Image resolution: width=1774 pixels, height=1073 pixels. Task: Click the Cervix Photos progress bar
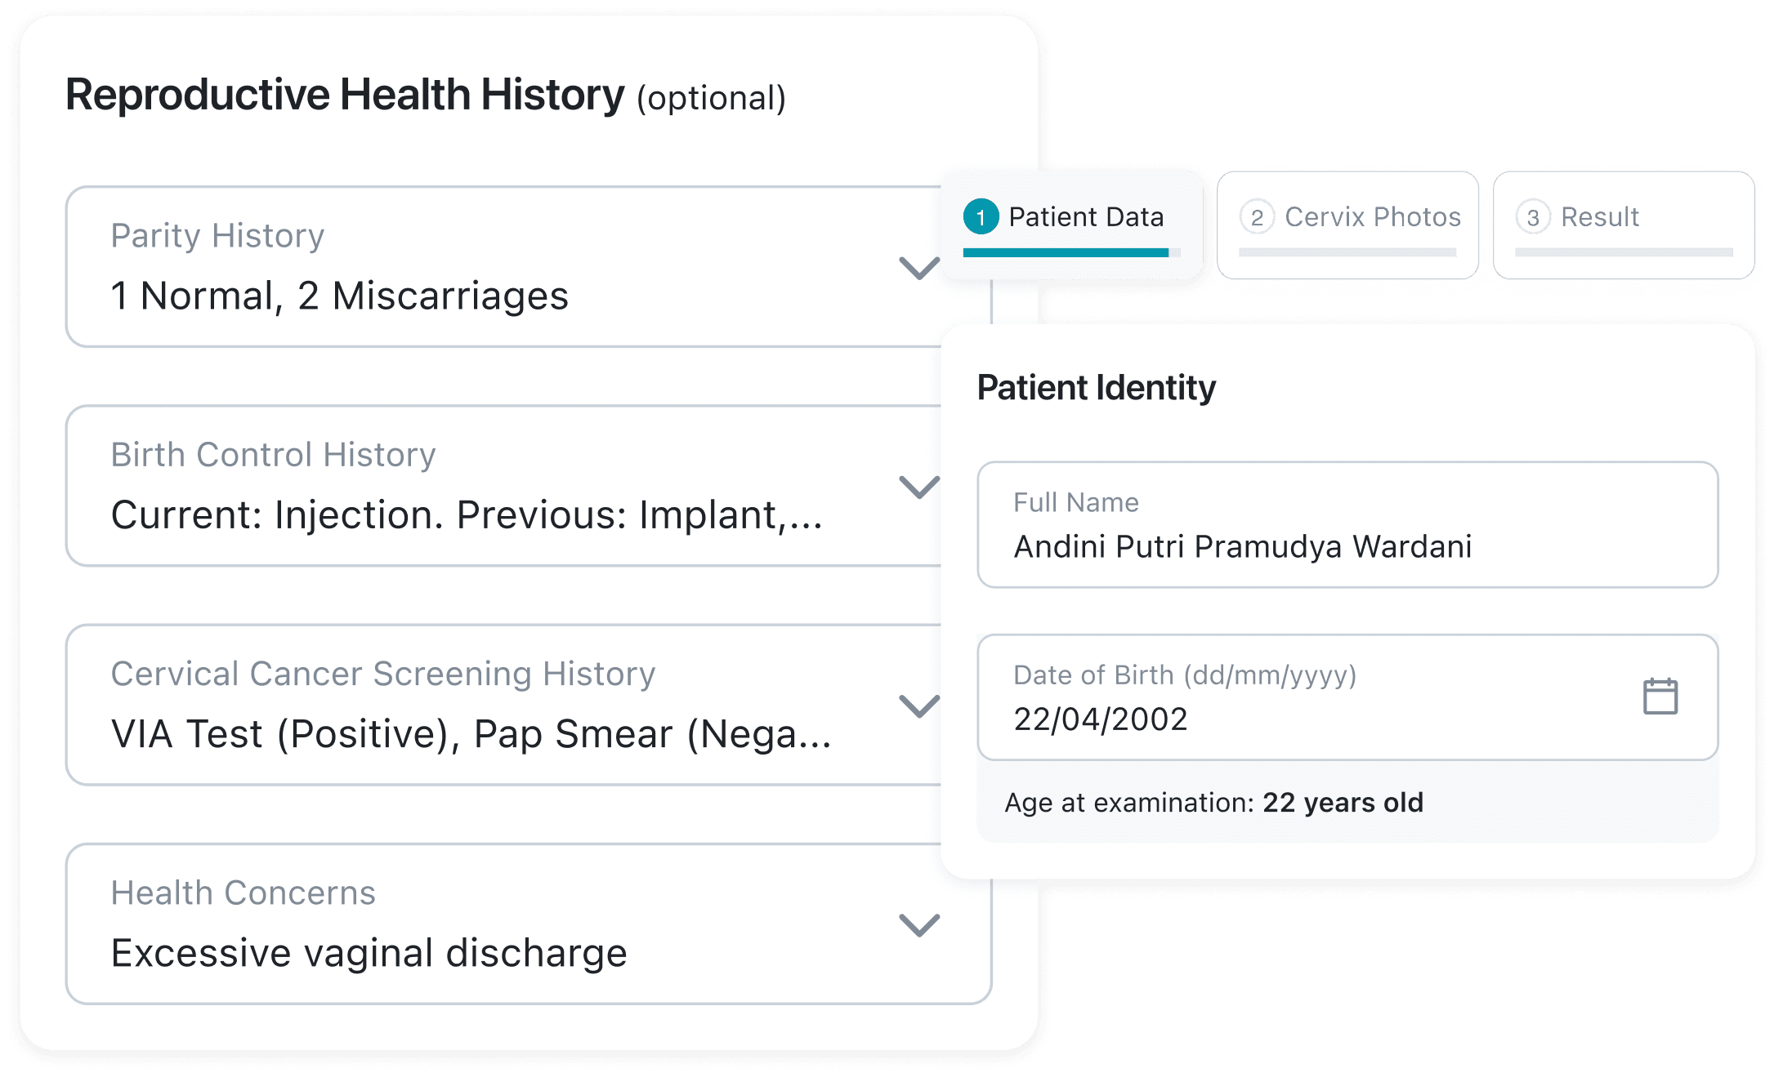(1348, 253)
